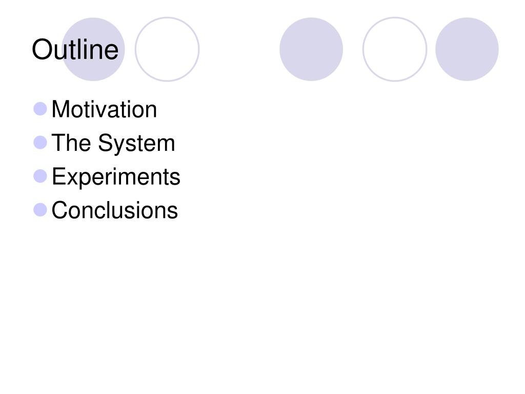Screen dimensions: 525x394
Task: Select the filled lavender circle behind Outline title
Action: (93, 49)
